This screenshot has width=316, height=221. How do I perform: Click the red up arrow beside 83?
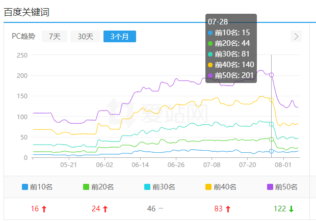[x=228, y=209]
